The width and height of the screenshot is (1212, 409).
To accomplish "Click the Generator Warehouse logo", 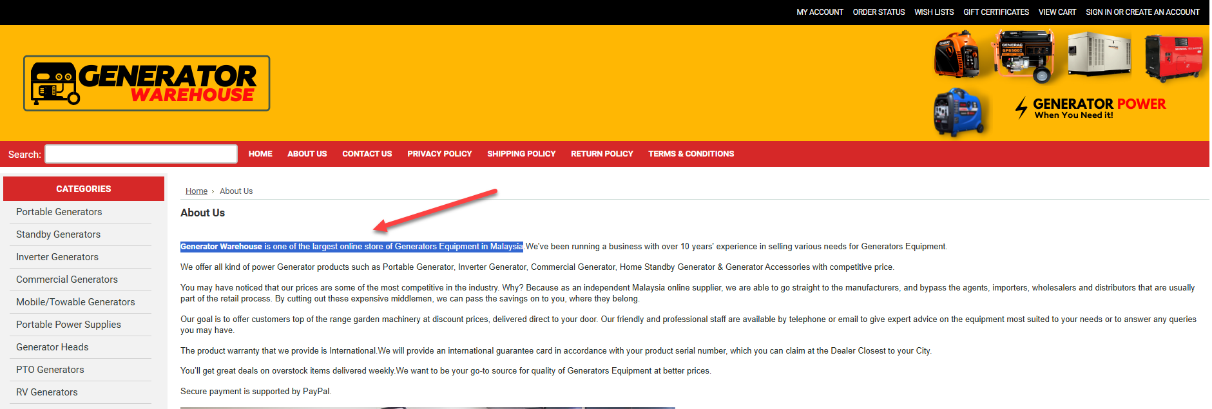I will (x=147, y=83).
